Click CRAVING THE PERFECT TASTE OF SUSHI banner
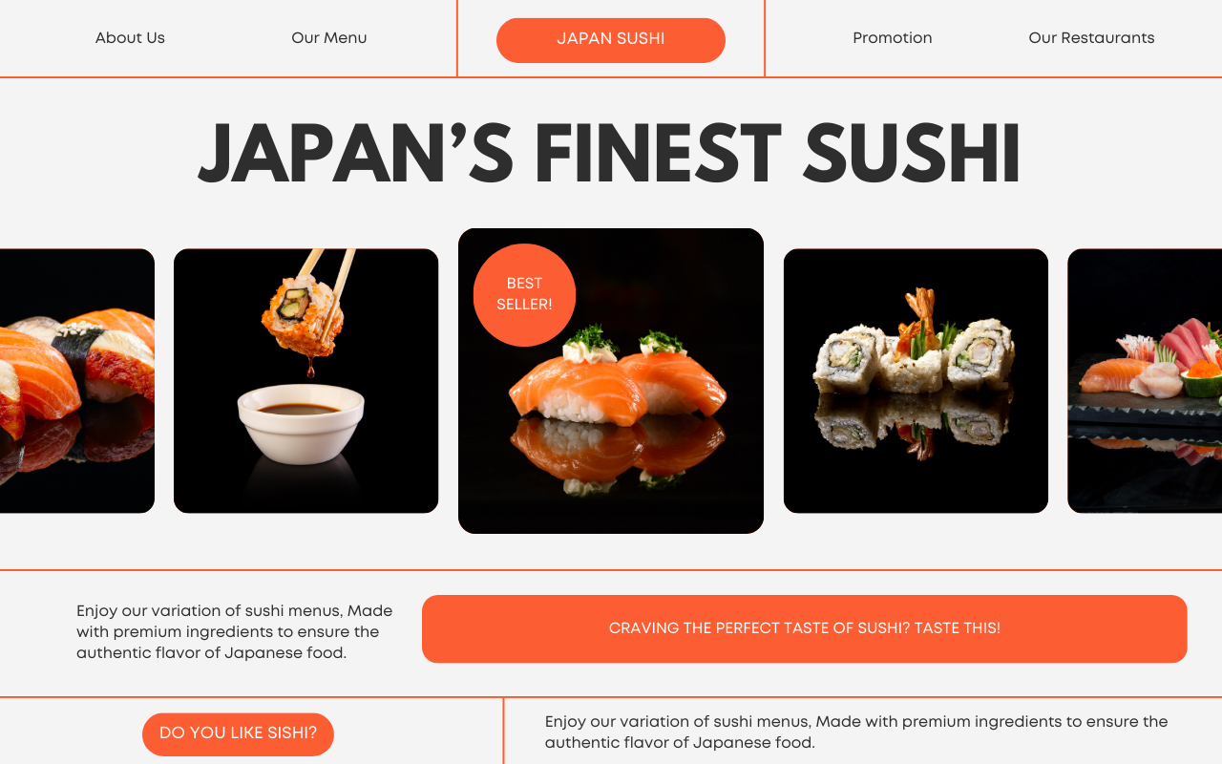The image size is (1222, 764). tap(805, 628)
